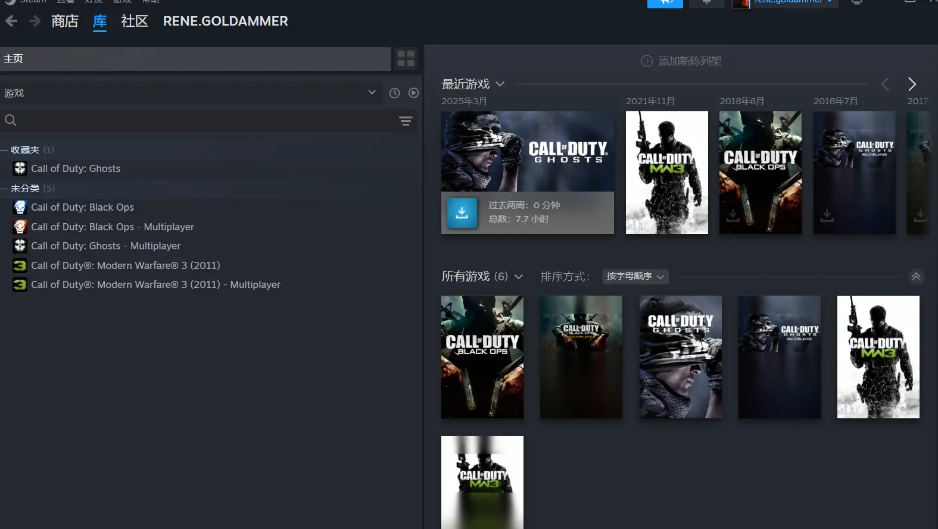Click 添加新陈列架 add shelf button

pos(681,61)
